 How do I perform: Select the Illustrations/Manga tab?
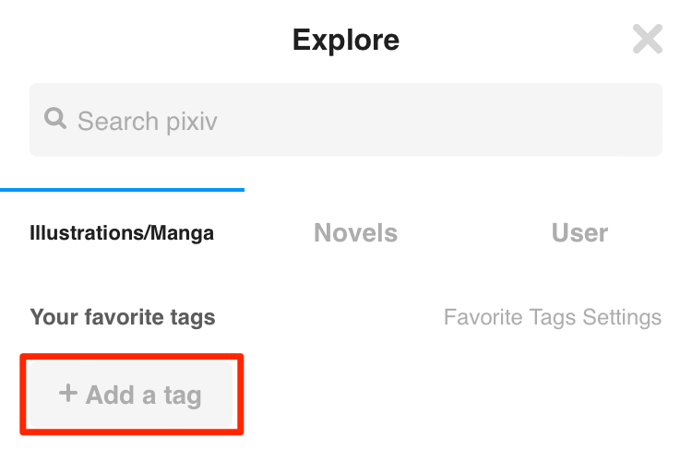122,233
